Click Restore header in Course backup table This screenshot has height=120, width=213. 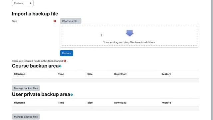pyautogui.click(x=166, y=74)
